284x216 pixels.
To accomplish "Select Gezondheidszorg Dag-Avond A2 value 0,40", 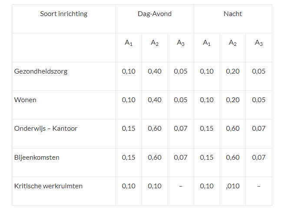I will 155,71.
